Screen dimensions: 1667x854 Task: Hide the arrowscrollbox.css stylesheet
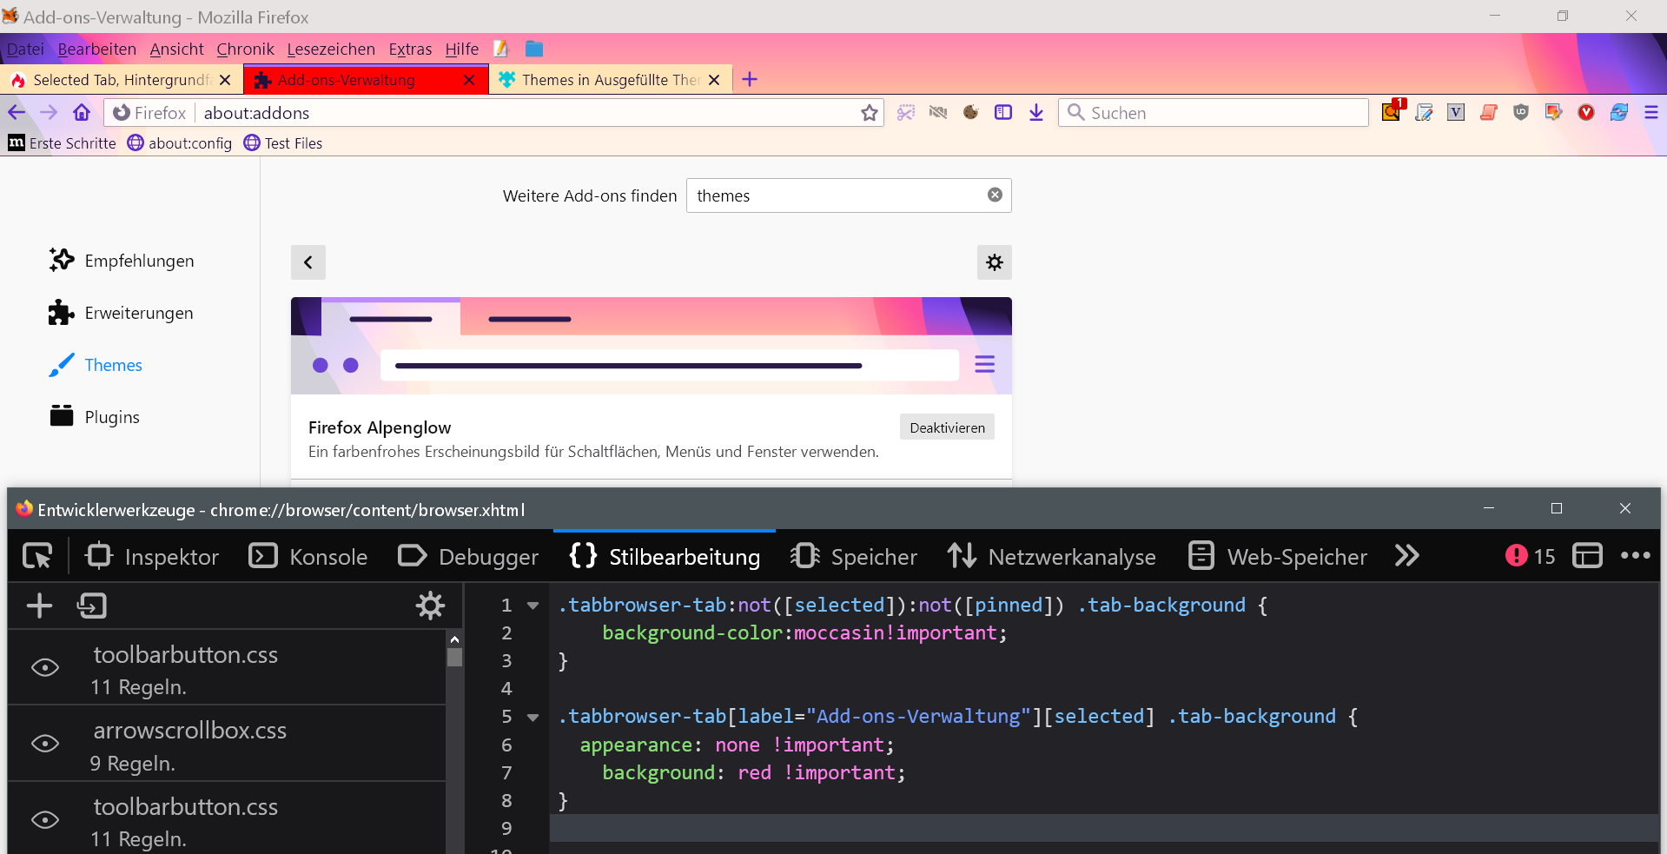45,744
